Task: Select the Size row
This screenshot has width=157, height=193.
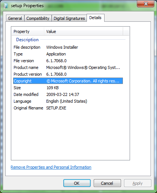Action: click(x=68, y=88)
